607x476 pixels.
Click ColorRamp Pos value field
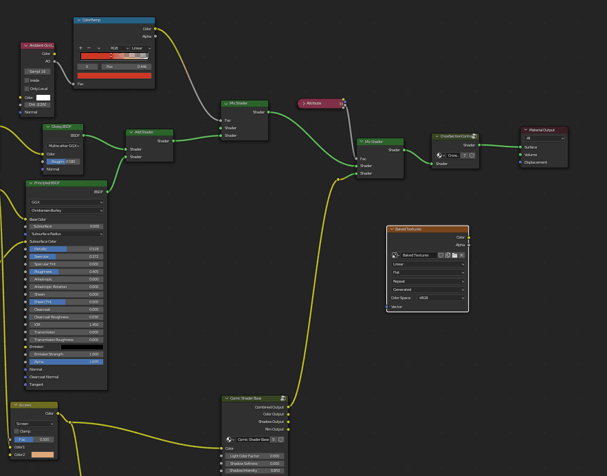[126, 67]
